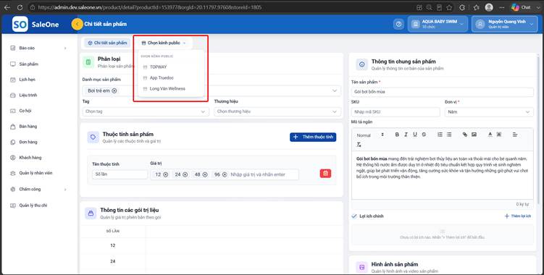Click the Báo cáo sidebar icon
Viewport: 544px width, 275px height.
pos(13,48)
